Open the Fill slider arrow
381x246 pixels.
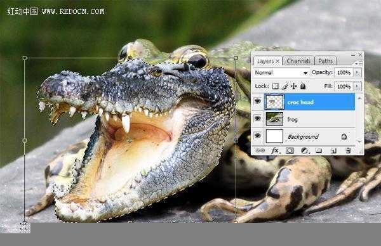[x=357, y=86]
